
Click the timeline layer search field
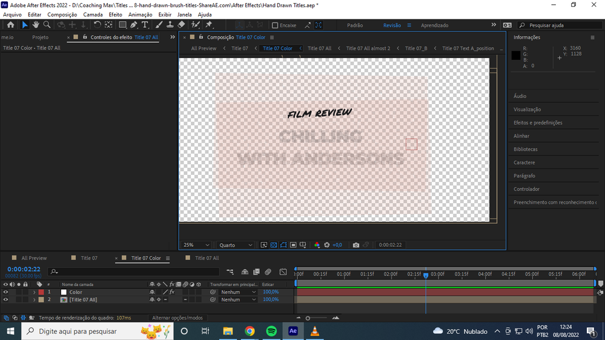click(134, 272)
